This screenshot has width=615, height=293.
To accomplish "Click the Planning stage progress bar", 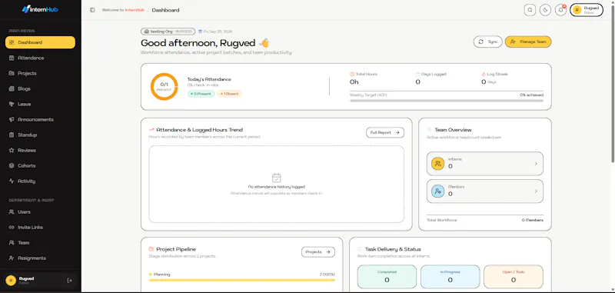I will click(x=241, y=281).
